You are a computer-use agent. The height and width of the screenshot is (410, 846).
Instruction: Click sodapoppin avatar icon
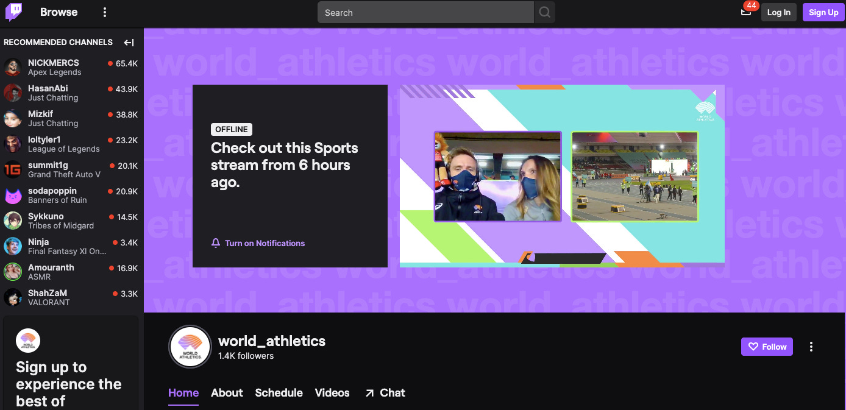tap(13, 195)
